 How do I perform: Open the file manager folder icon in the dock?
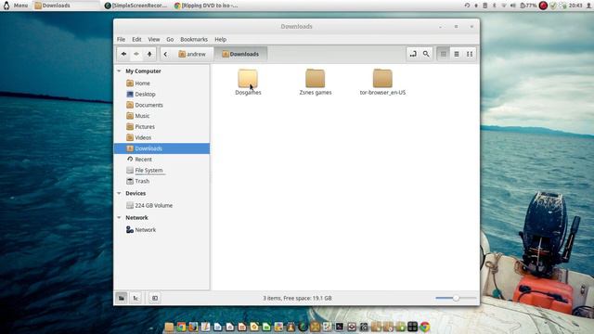(x=169, y=327)
